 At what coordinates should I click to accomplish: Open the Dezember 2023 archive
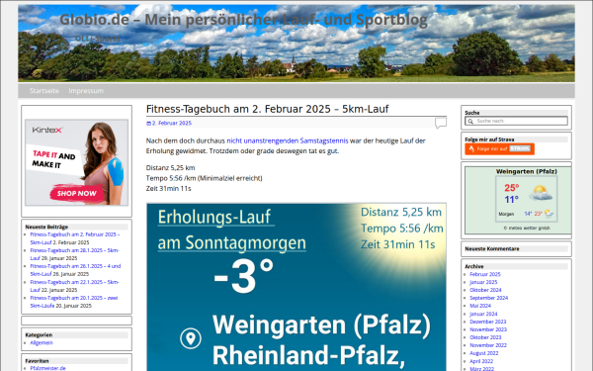point(488,322)
